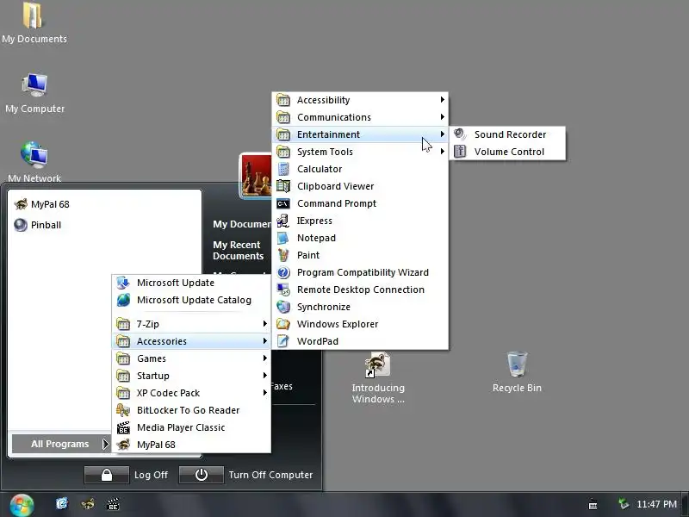
Task: Click the network tray icon
Action: tap(623, 504)
